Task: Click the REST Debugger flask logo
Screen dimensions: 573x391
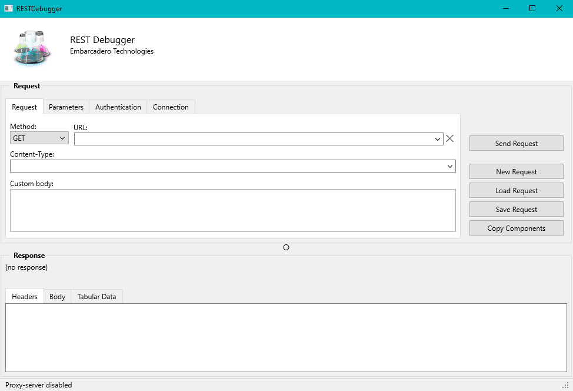Action: coord(32,49)
